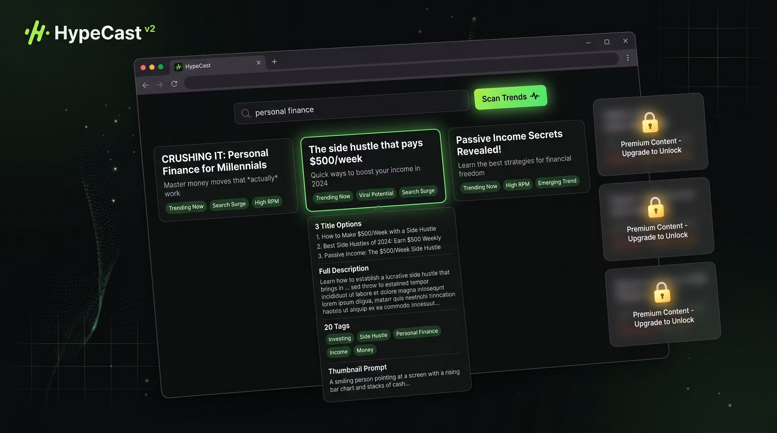Click the Scan Trends button
Viewport: 777px width, 433px height.
click(510, 97)
